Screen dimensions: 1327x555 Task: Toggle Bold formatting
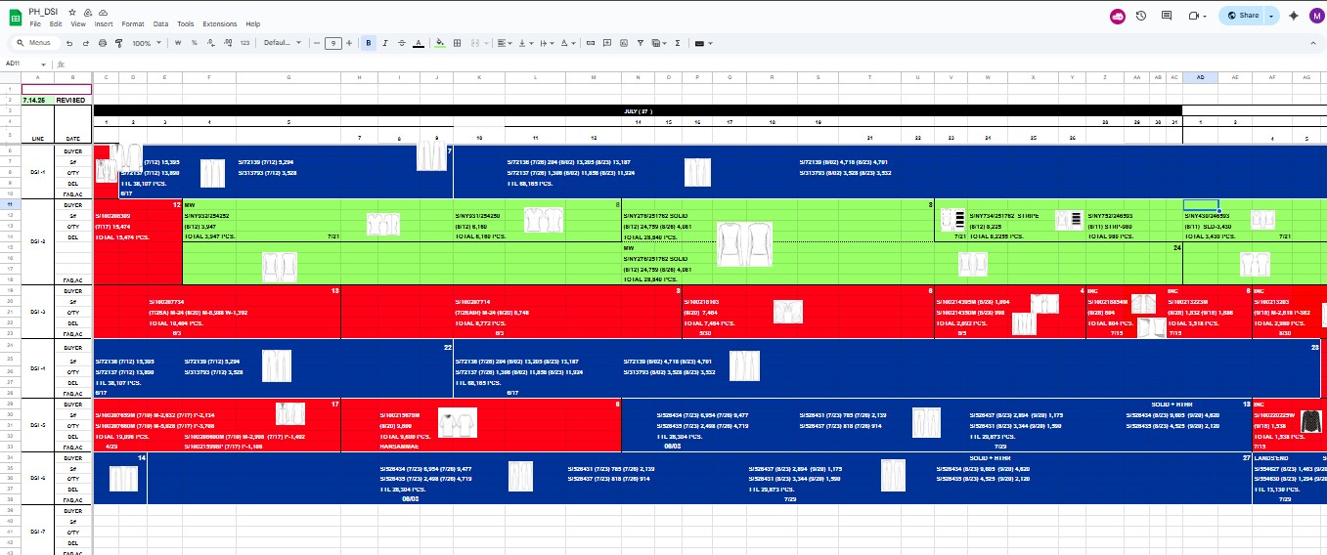pos(369,43)
